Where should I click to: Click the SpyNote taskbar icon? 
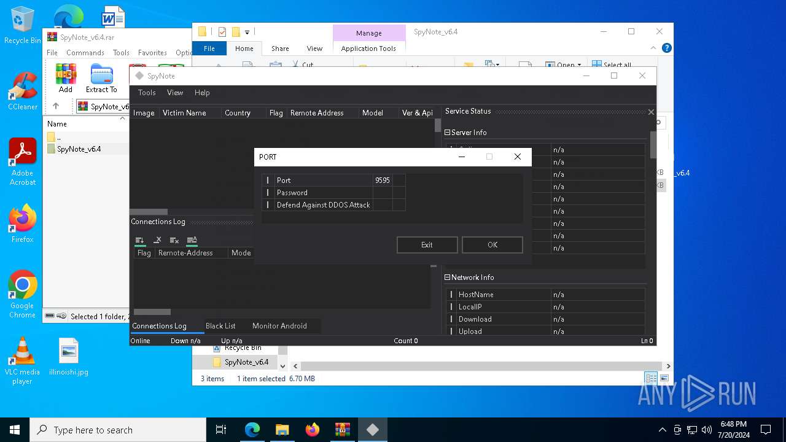(x=372, y=430)
